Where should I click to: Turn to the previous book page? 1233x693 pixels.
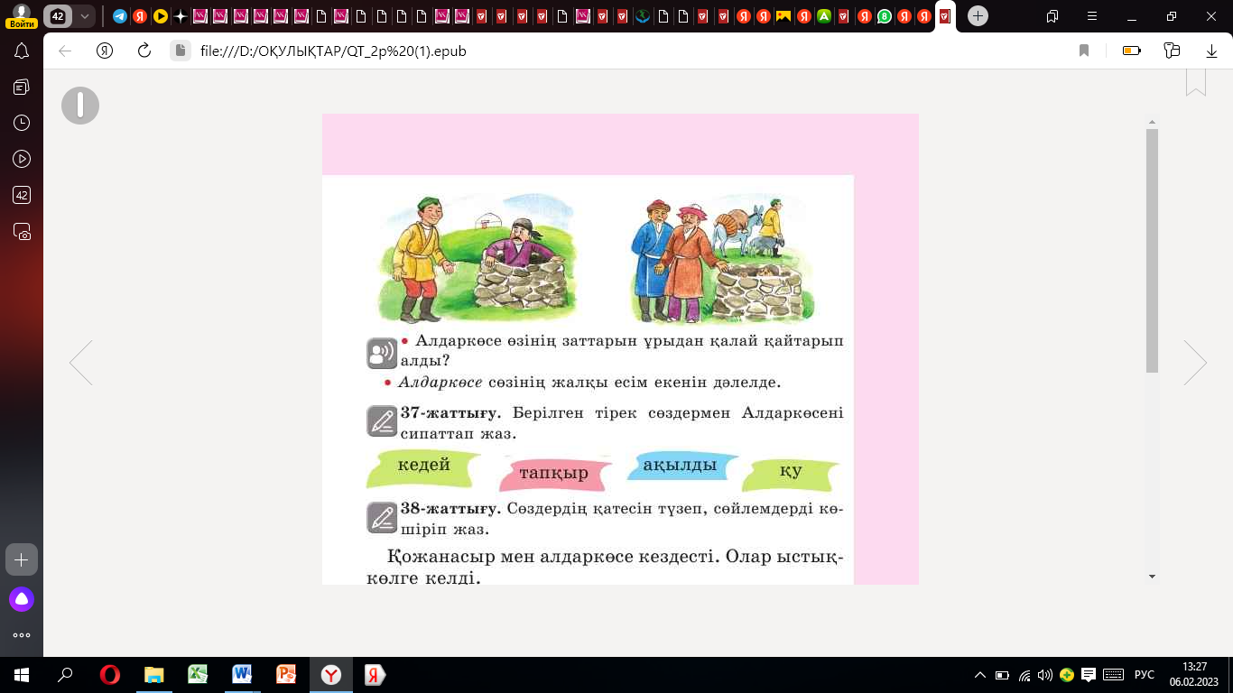tap(81, 363)
